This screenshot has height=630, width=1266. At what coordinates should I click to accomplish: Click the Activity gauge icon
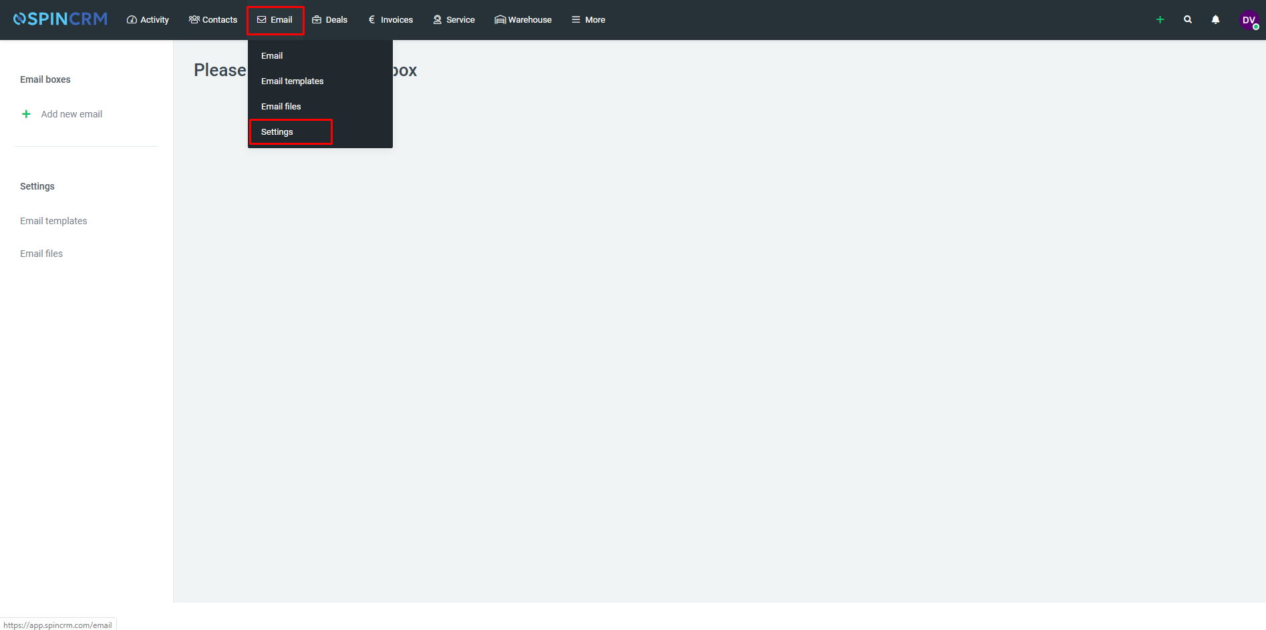click(132, 20)
